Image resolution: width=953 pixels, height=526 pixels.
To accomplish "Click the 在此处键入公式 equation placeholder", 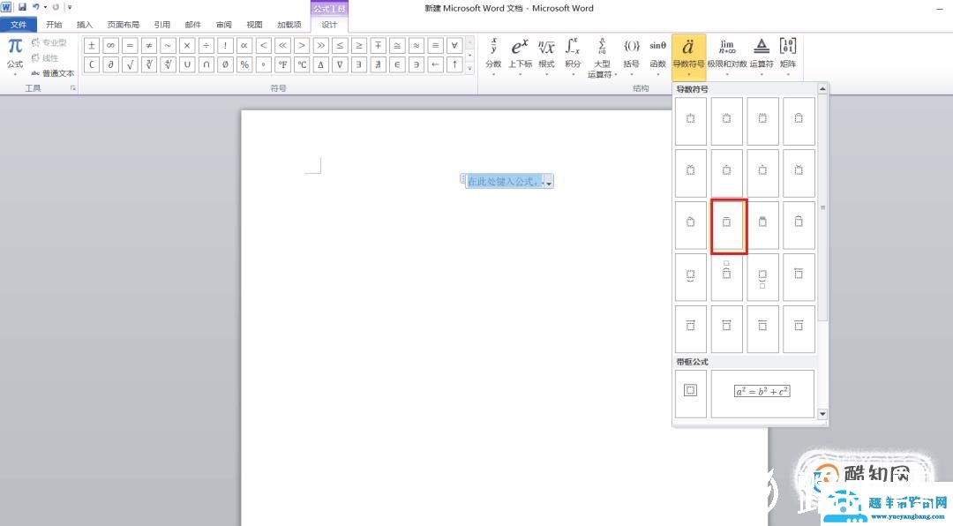I will pyautogui.click(x=503, y=181).
